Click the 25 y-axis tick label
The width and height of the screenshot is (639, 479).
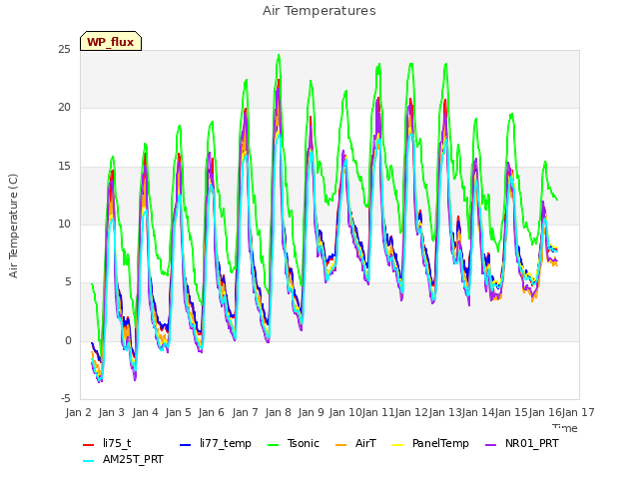coord(64,50)
